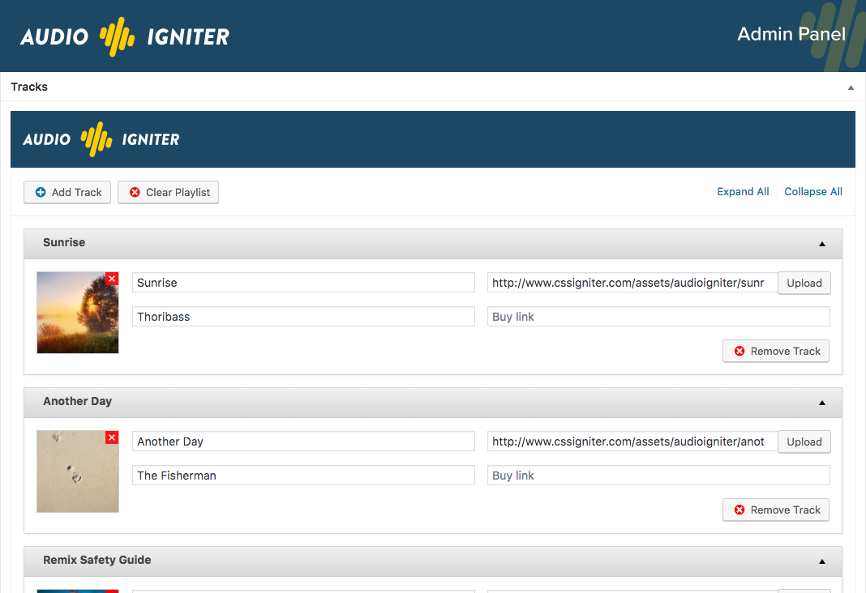Open the Collapse All link
This screenshot has width=866, height=593.
pos(813,191)
